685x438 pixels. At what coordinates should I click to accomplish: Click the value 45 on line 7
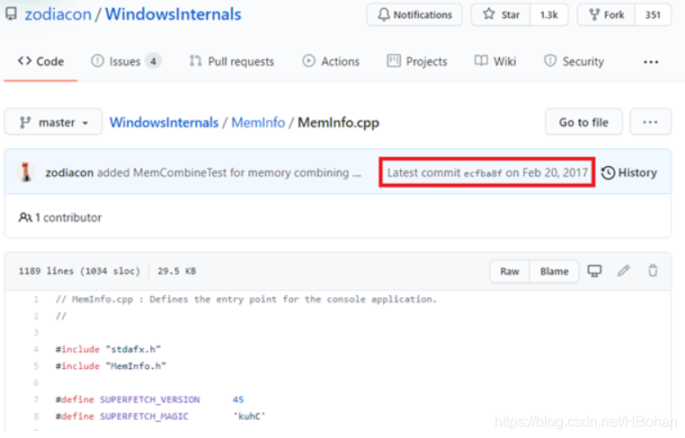coord(238,399)
